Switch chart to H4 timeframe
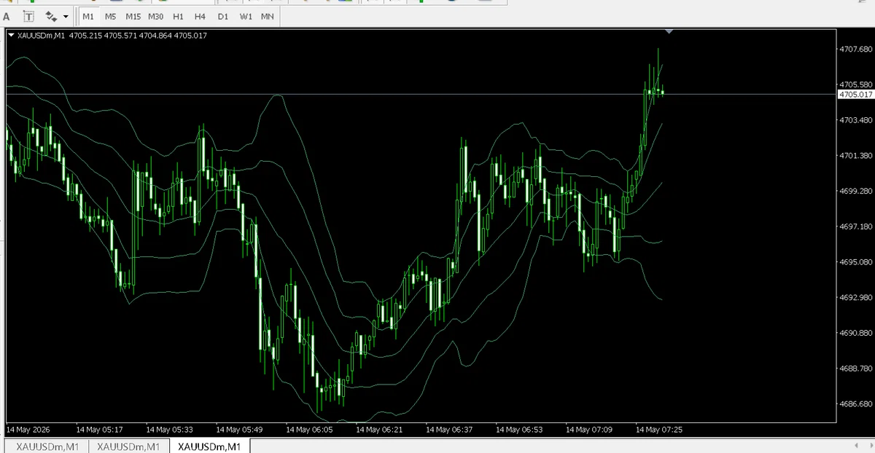875x453 pixels. [x=200, y=16]
